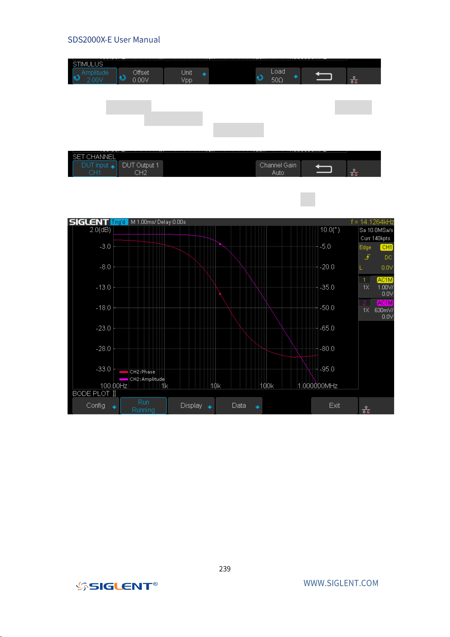
Task: Click the Exit button in Bode Plot
Action: 334,406
